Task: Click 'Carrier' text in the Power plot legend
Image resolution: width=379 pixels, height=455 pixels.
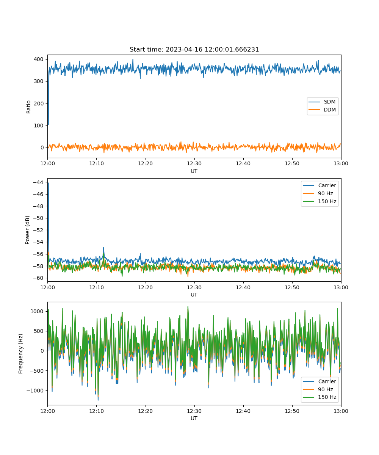Action: 327,185
